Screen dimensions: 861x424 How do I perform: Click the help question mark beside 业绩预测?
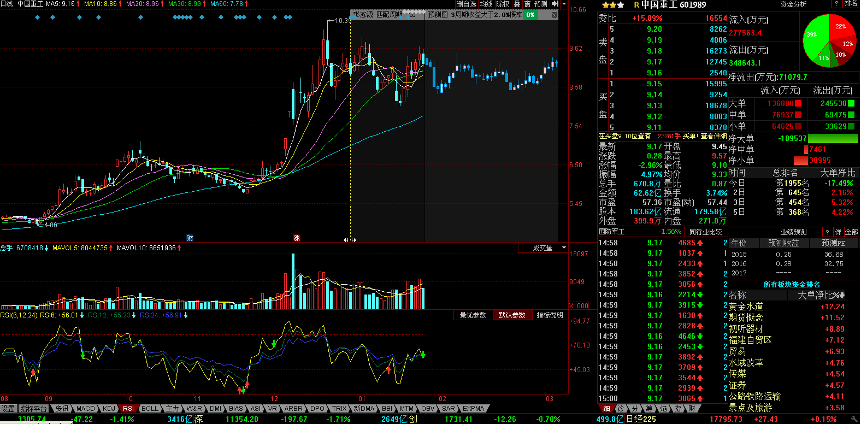tap(827, 232)
